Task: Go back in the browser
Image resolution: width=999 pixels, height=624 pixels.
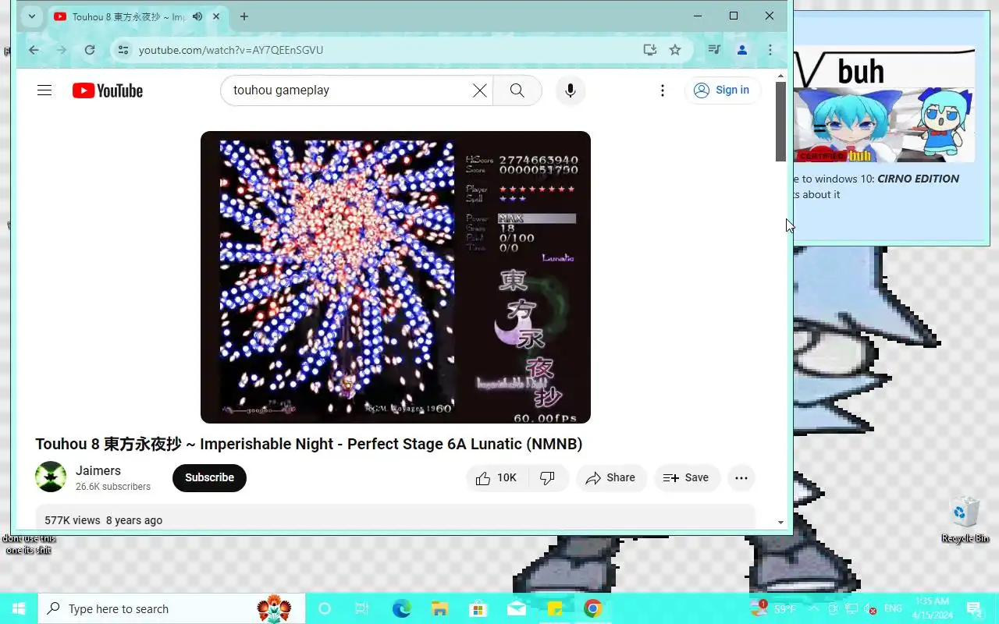Action: [34, 50]
